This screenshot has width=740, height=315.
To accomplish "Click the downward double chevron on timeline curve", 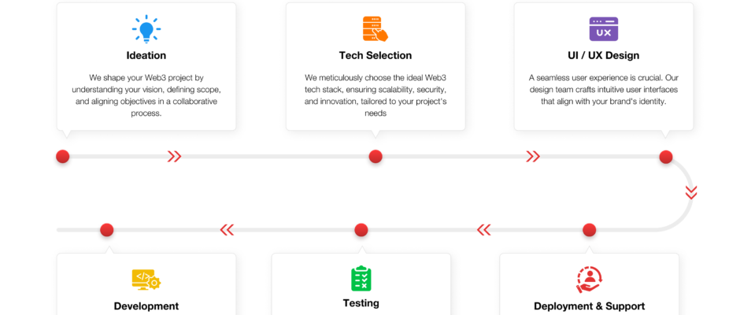I will 691,193.
